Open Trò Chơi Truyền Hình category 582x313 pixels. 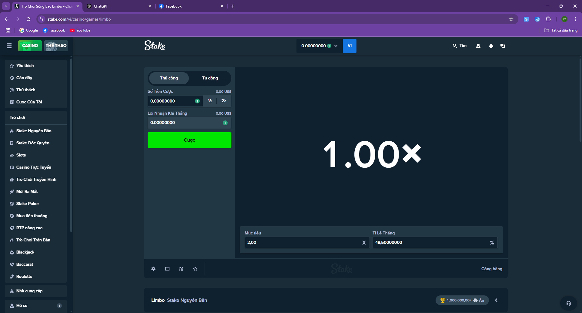click(x=36, y=180)
